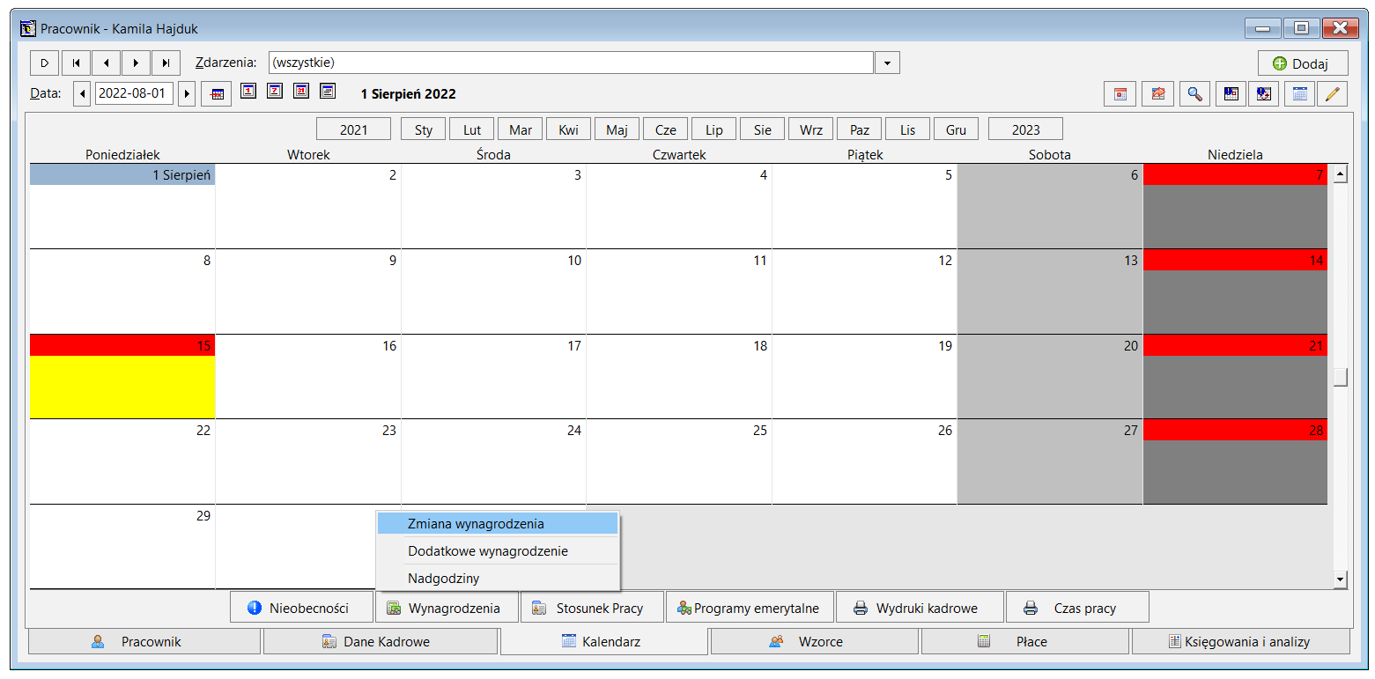Jump to the last record arrow
This screenshot has height=679, width=1375.
pyautogui.click(x=166, y=63)
